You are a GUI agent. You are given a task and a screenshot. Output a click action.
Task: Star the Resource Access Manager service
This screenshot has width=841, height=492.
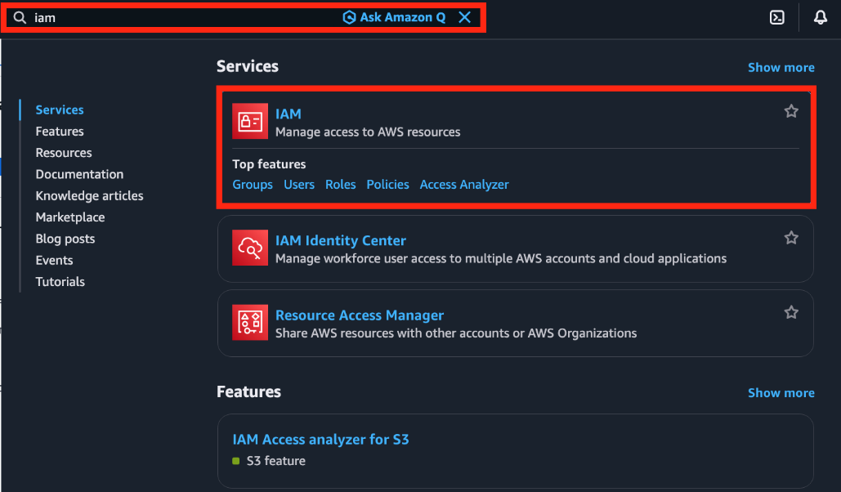tap(791, 312)
